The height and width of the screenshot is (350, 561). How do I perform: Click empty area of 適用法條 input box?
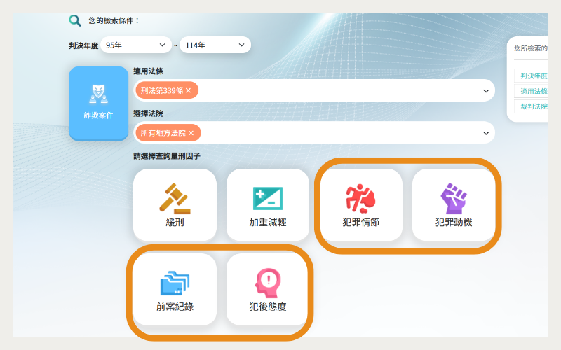(337, 91)
